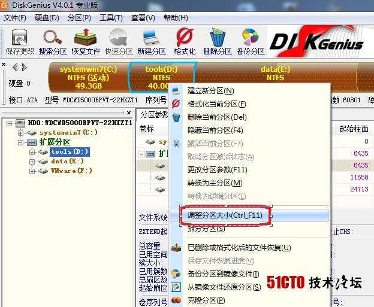Open the 查看(V) menu
Viewport: 374px width, 307px height.
(143, 18)
